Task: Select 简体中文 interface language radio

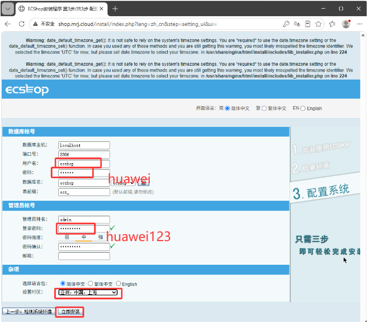Action: 227,108
